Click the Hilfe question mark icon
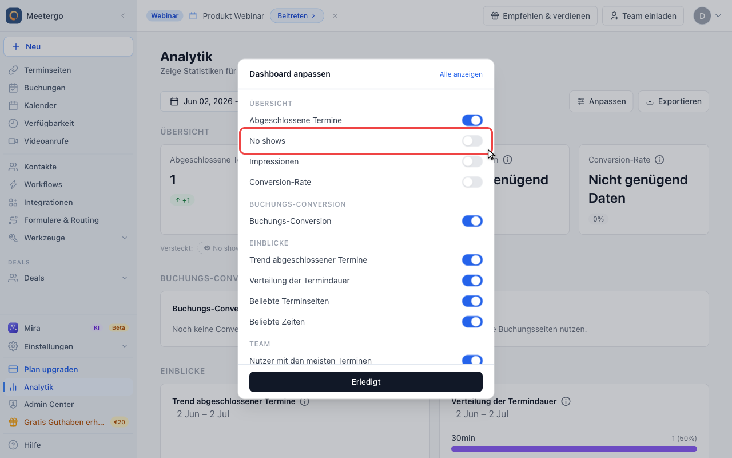This screenshot has width=732, height=458. pyautogui.click(x=13, y=445)
